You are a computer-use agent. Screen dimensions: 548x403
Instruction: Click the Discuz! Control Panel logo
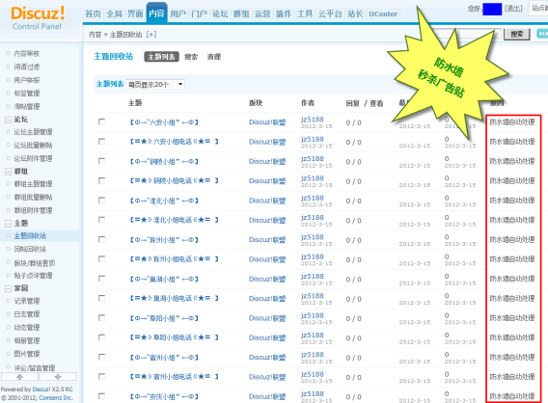tap(38, 18)
